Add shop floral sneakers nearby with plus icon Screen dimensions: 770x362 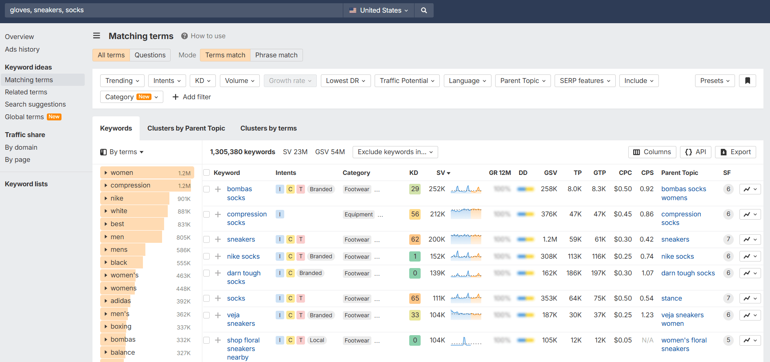point(218,340)
